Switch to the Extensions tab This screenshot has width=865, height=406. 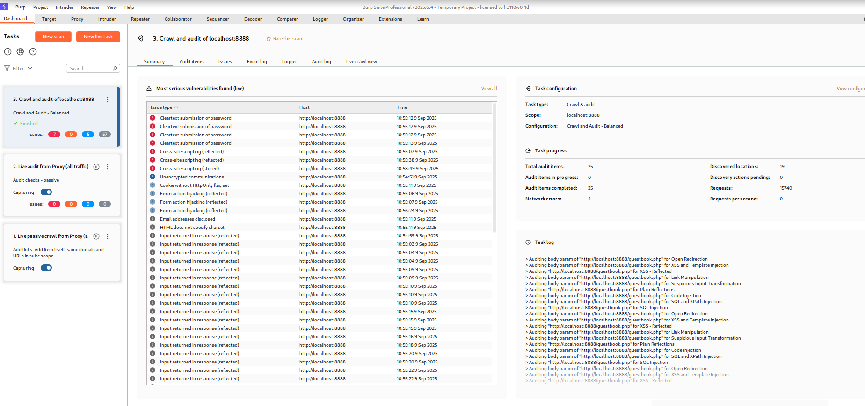tap(391, 19)
